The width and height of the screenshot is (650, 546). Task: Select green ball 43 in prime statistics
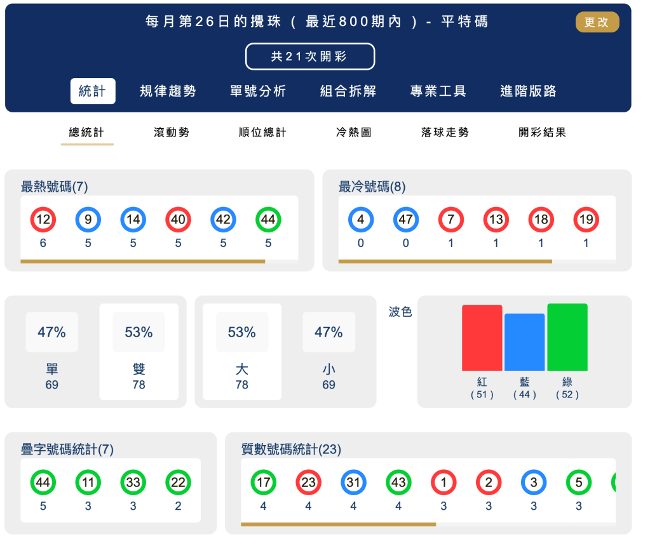[x=398, y=483]
